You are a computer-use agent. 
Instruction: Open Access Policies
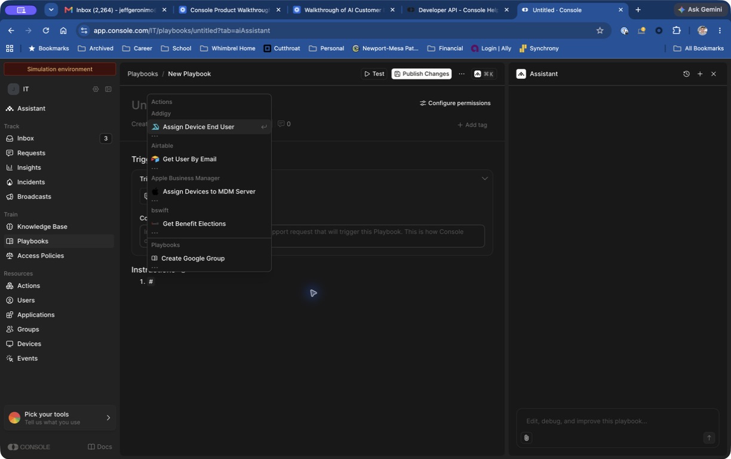[59, 255]
